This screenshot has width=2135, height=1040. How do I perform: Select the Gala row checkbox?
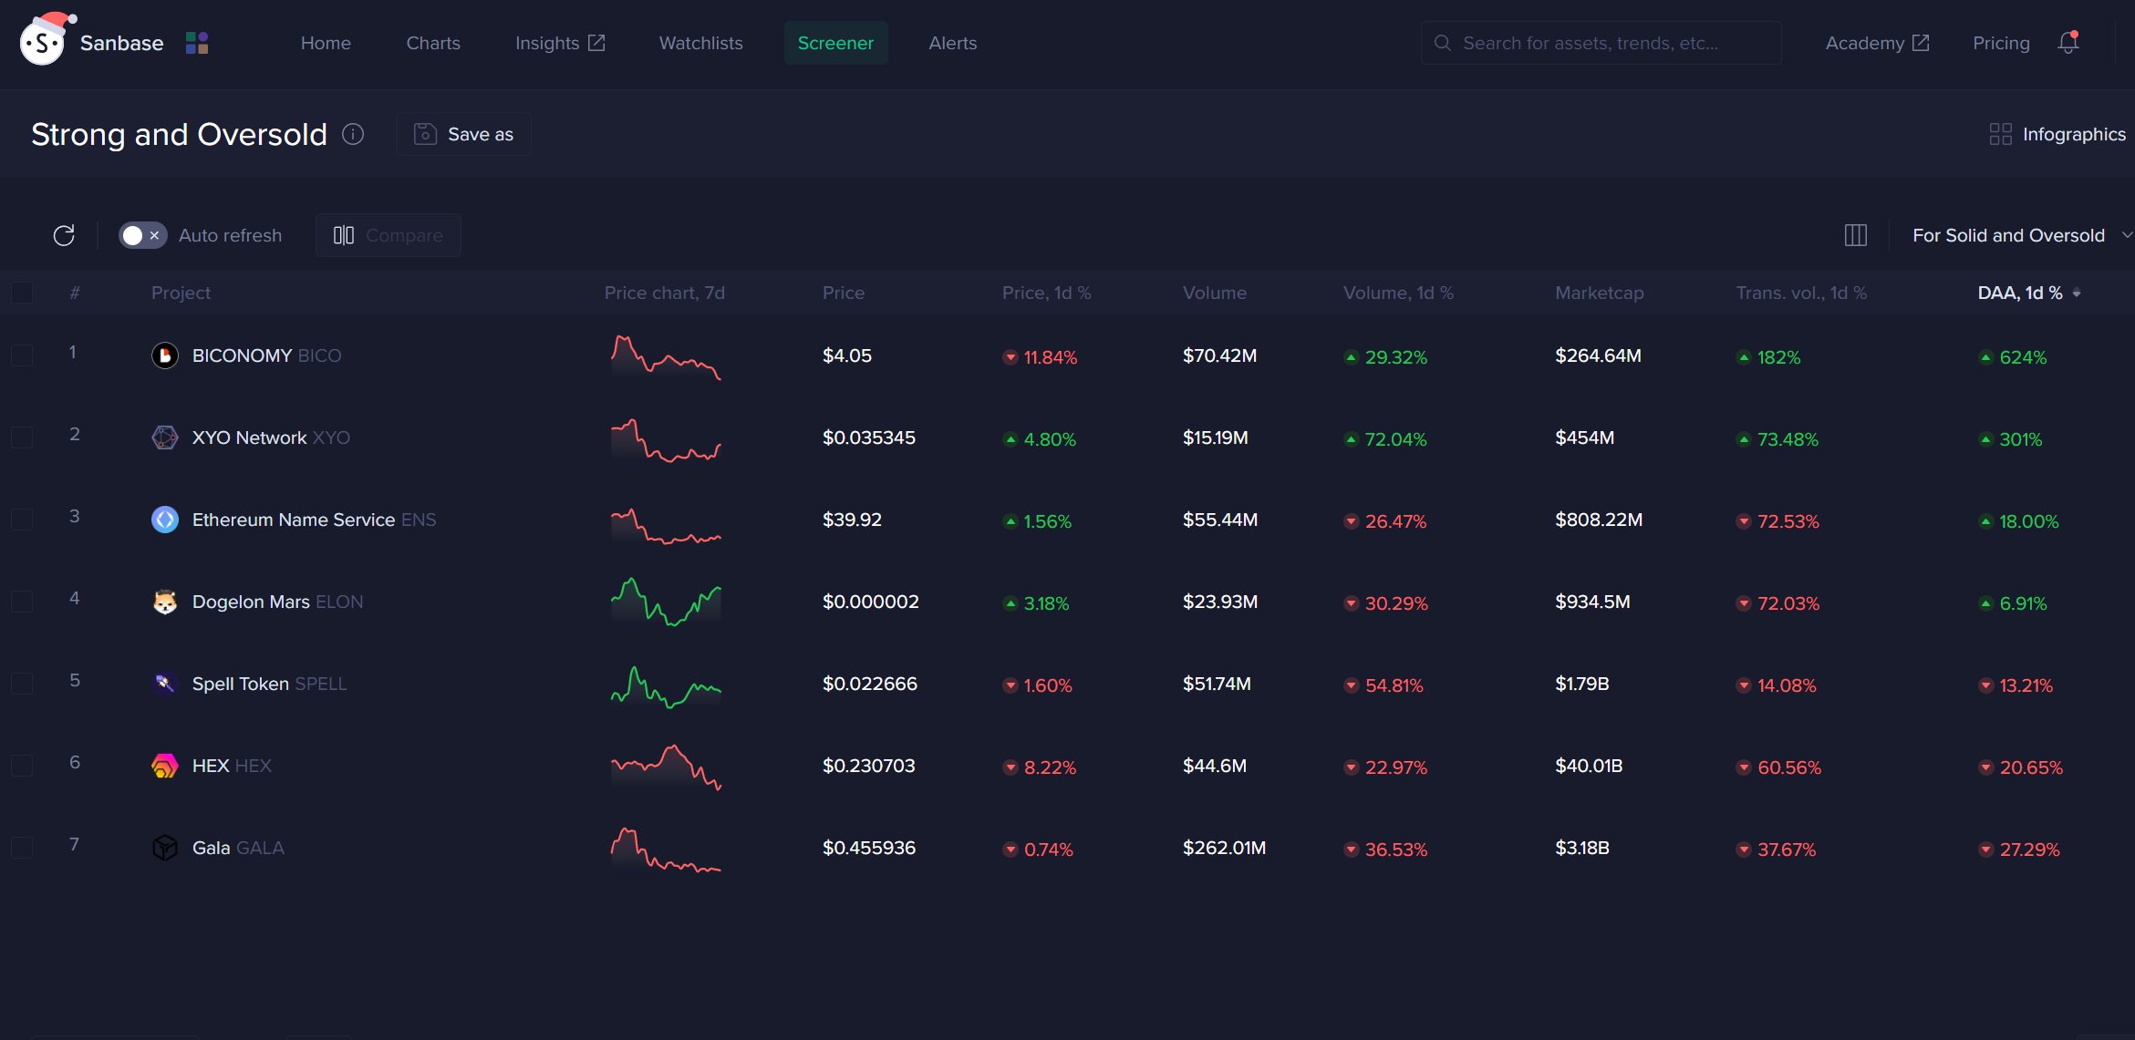coord(22,848)
